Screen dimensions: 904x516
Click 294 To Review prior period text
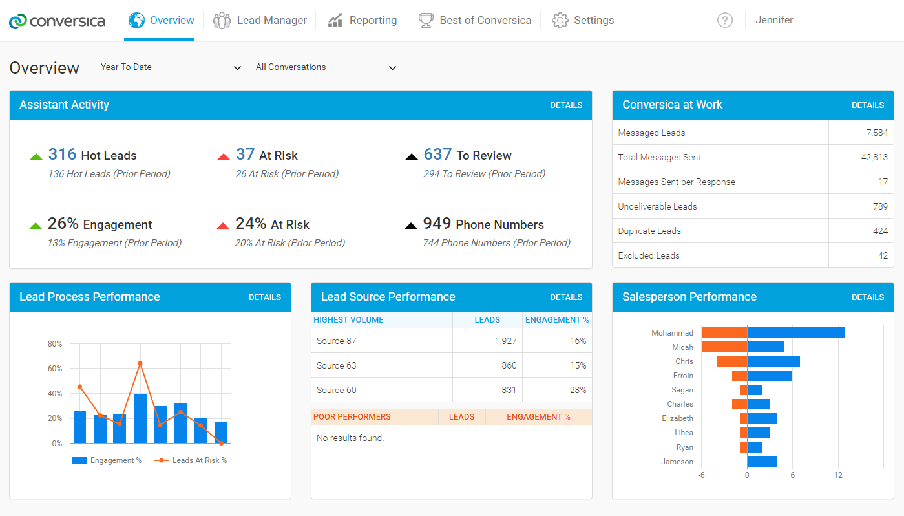pyautogui.click(x=484, y=174)
